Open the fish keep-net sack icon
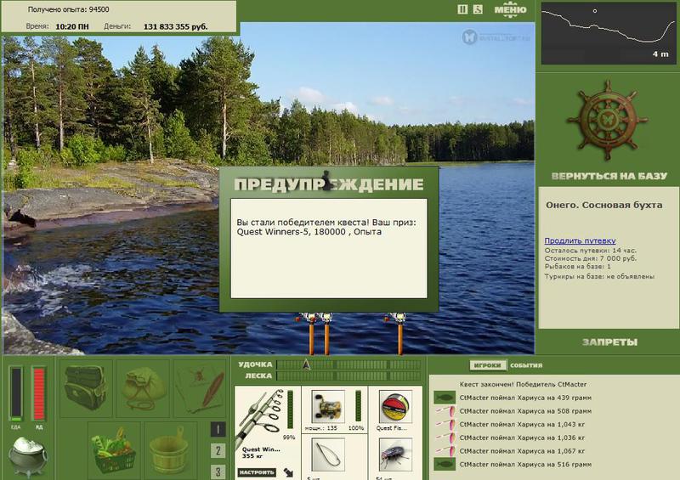Image resolution: width=680 pixels, height=480 pixels. tap(143, 387)
